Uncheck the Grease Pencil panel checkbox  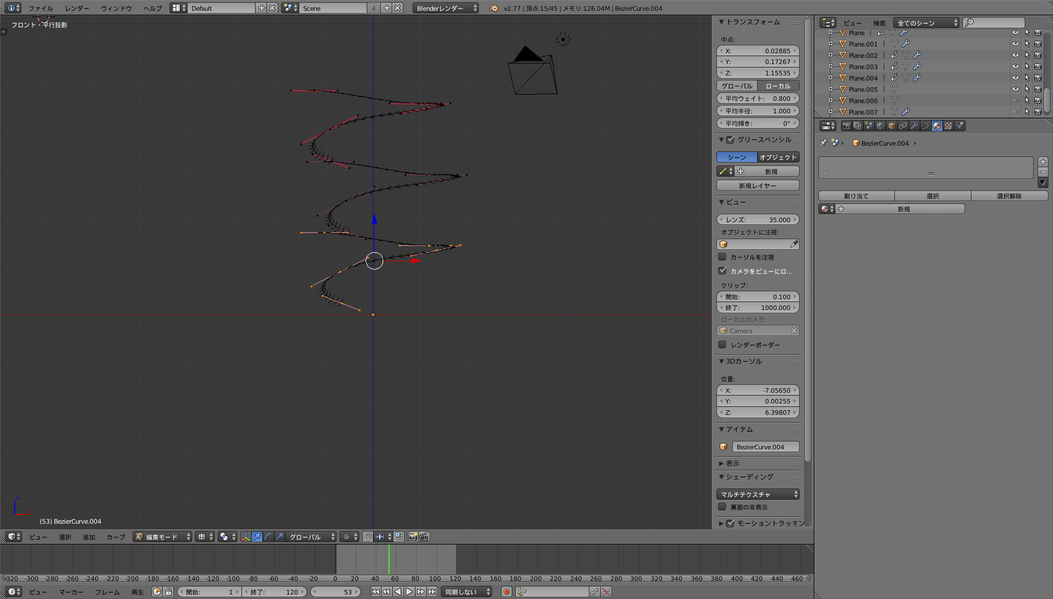pyautogui.click(x=731, y=139)
